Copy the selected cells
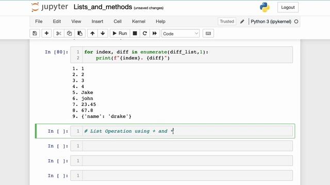 coord(69,33)
